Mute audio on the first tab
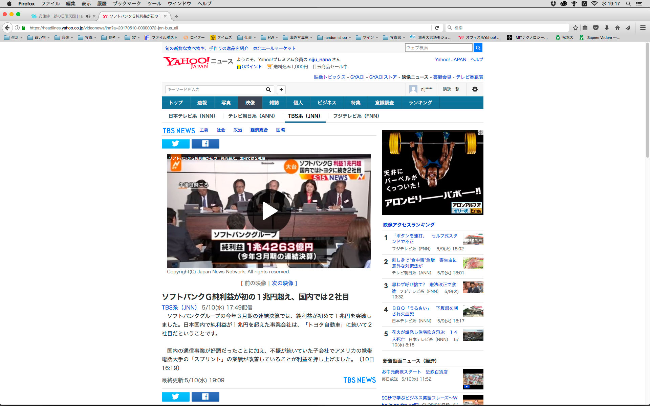 [x=88, y=16]
